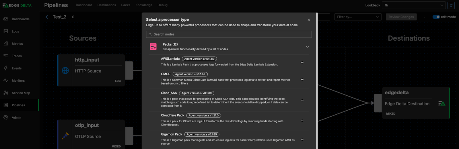
Task: Add the AWSLambda pack with plus icon
Action: tap(302, 62)
